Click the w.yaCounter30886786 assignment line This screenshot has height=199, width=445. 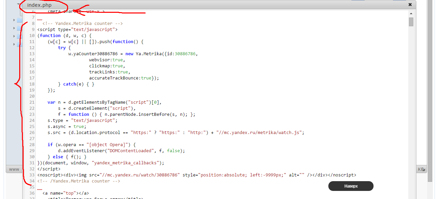(133, 54)
